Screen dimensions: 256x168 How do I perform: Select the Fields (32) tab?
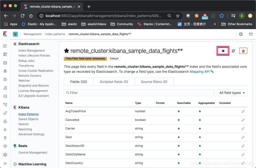79,82
